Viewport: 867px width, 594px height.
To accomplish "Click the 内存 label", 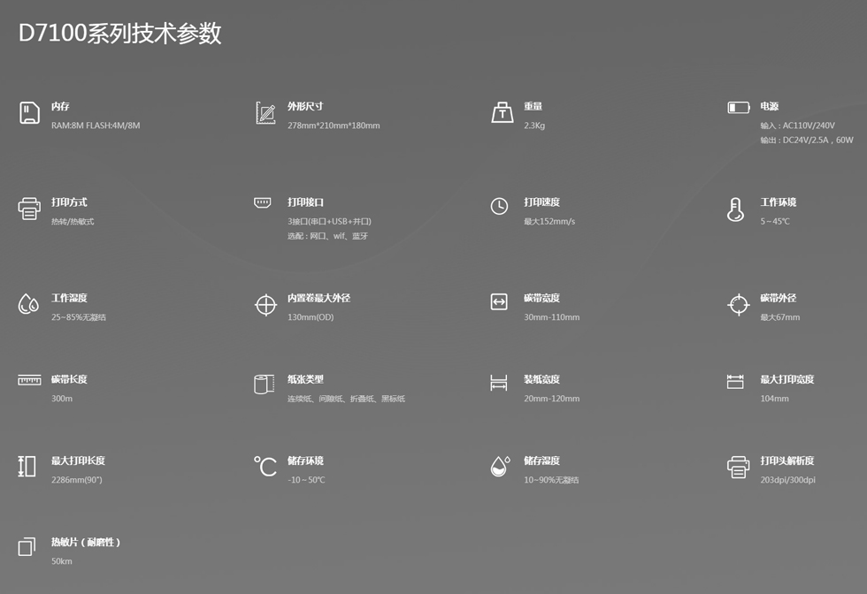I will coord(60,107).
